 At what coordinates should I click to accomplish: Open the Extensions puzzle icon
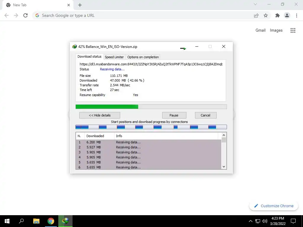tap(278, 15)
